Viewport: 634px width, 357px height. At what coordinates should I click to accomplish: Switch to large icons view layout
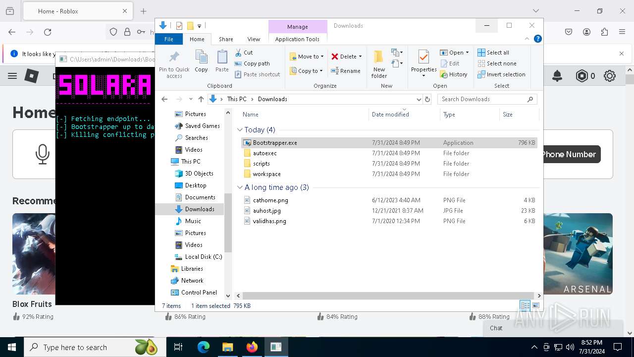(535, 305)
